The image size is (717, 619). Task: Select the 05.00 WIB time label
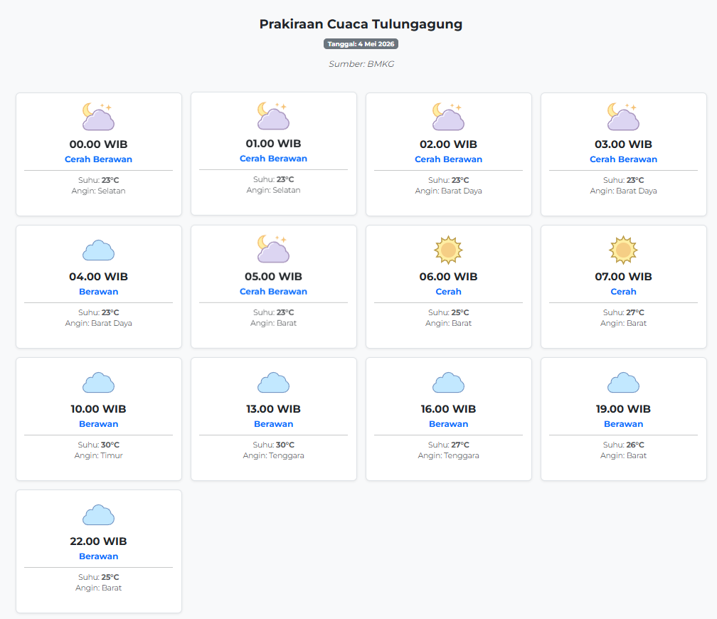(x=273, y=276)
